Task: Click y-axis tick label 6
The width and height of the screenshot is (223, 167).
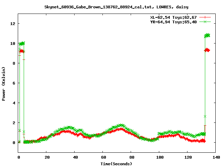Action: [14, 83]
